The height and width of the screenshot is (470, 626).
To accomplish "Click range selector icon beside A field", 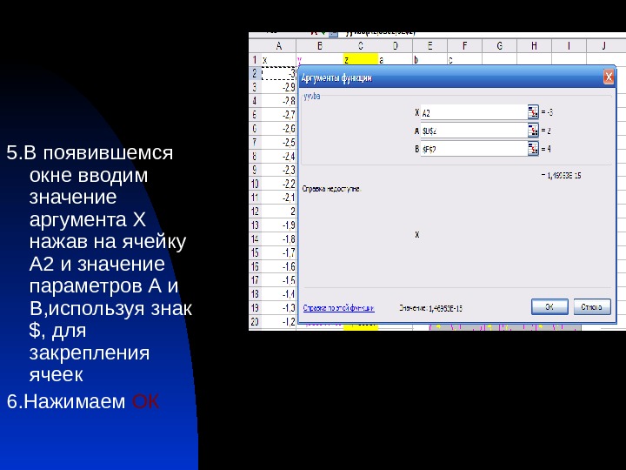I will click(x=533, y=131).
